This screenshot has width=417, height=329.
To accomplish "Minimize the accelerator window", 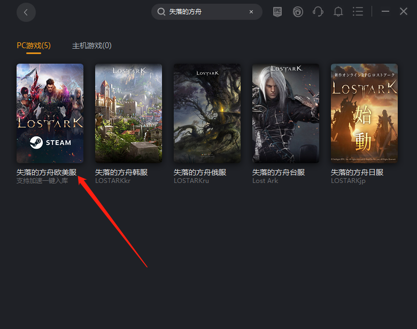I will (x=385, y=12).
